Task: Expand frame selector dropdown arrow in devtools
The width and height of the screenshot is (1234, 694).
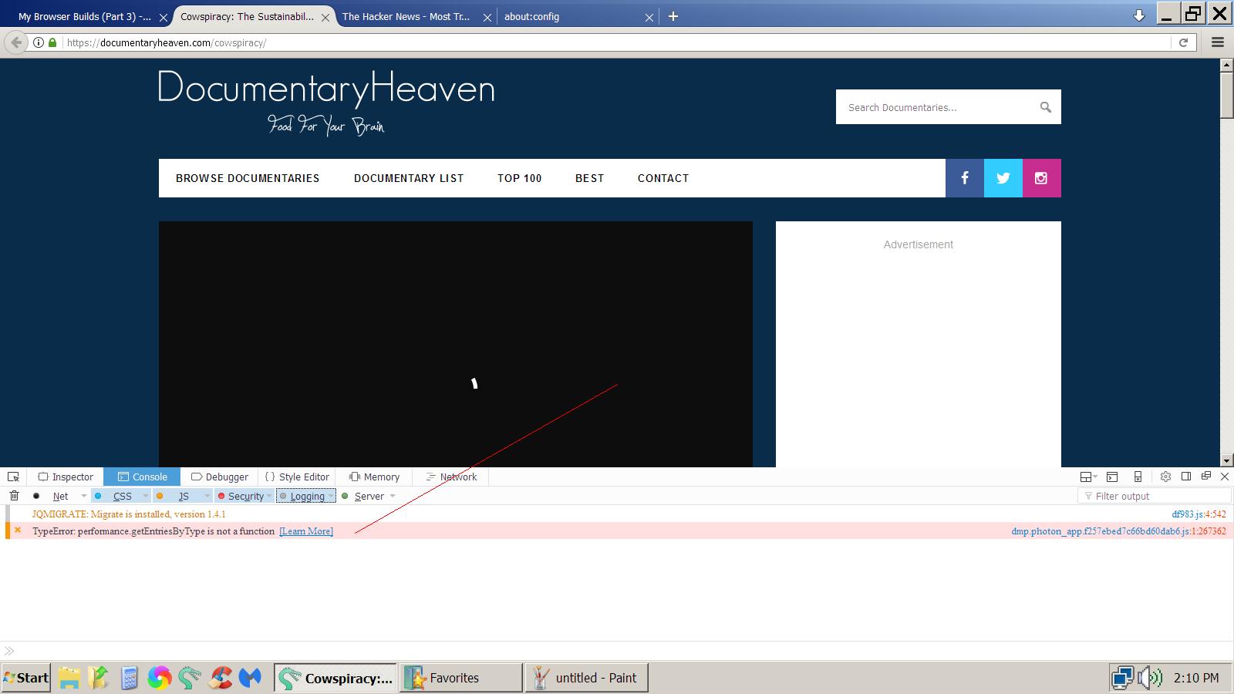Action: point(1095,477)
